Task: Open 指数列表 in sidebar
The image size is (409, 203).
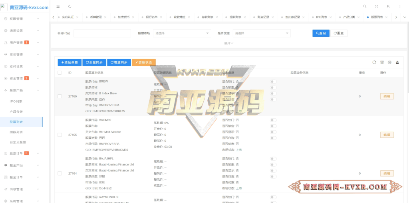Action: click(x=16, y=132)
